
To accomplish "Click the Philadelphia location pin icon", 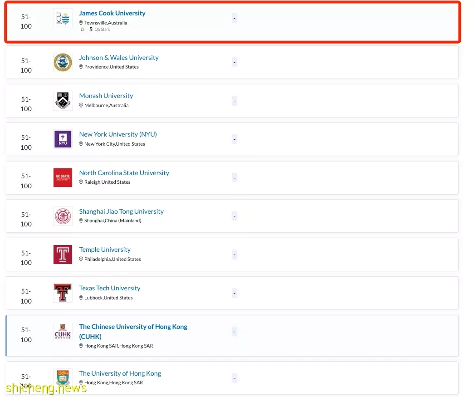I will point(81,259).
